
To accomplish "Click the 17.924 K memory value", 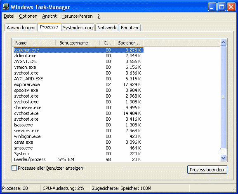I will point(132,84).
